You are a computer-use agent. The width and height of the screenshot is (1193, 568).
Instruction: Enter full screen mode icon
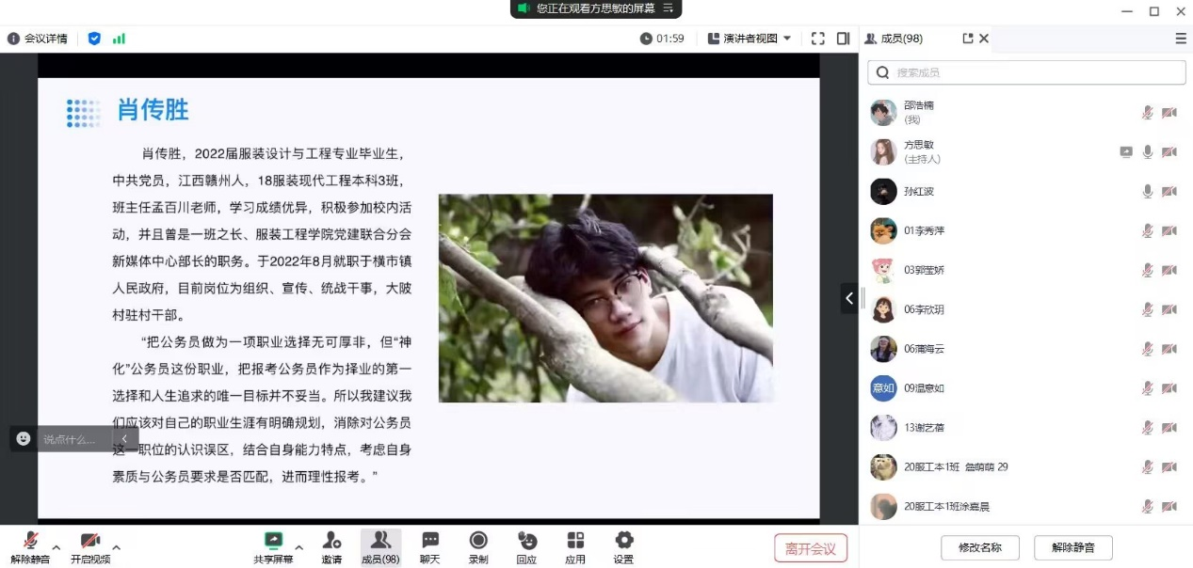(817, 39)
